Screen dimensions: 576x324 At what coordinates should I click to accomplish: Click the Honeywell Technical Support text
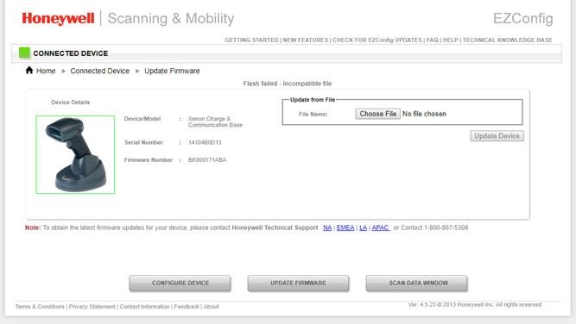(x=275, y=227)
